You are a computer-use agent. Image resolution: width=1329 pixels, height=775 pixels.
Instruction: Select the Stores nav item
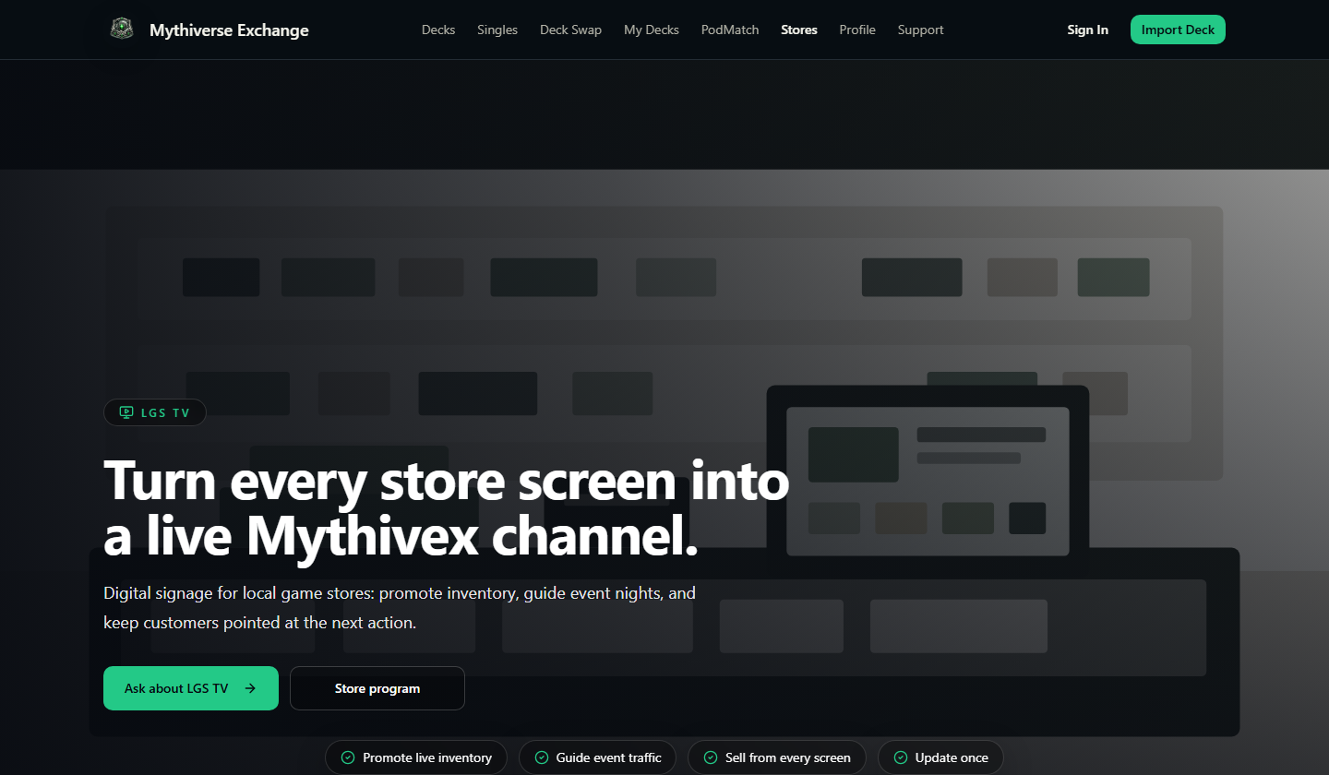[x=799, y=30]
